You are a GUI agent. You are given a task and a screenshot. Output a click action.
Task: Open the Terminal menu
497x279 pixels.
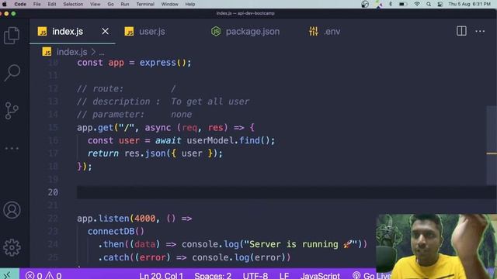click(x=145, y=4)
